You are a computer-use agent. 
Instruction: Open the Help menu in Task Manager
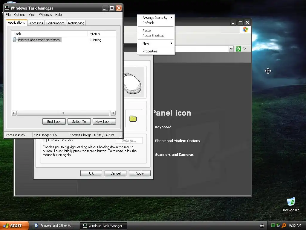pyautogui.click(x=58, y=15)
